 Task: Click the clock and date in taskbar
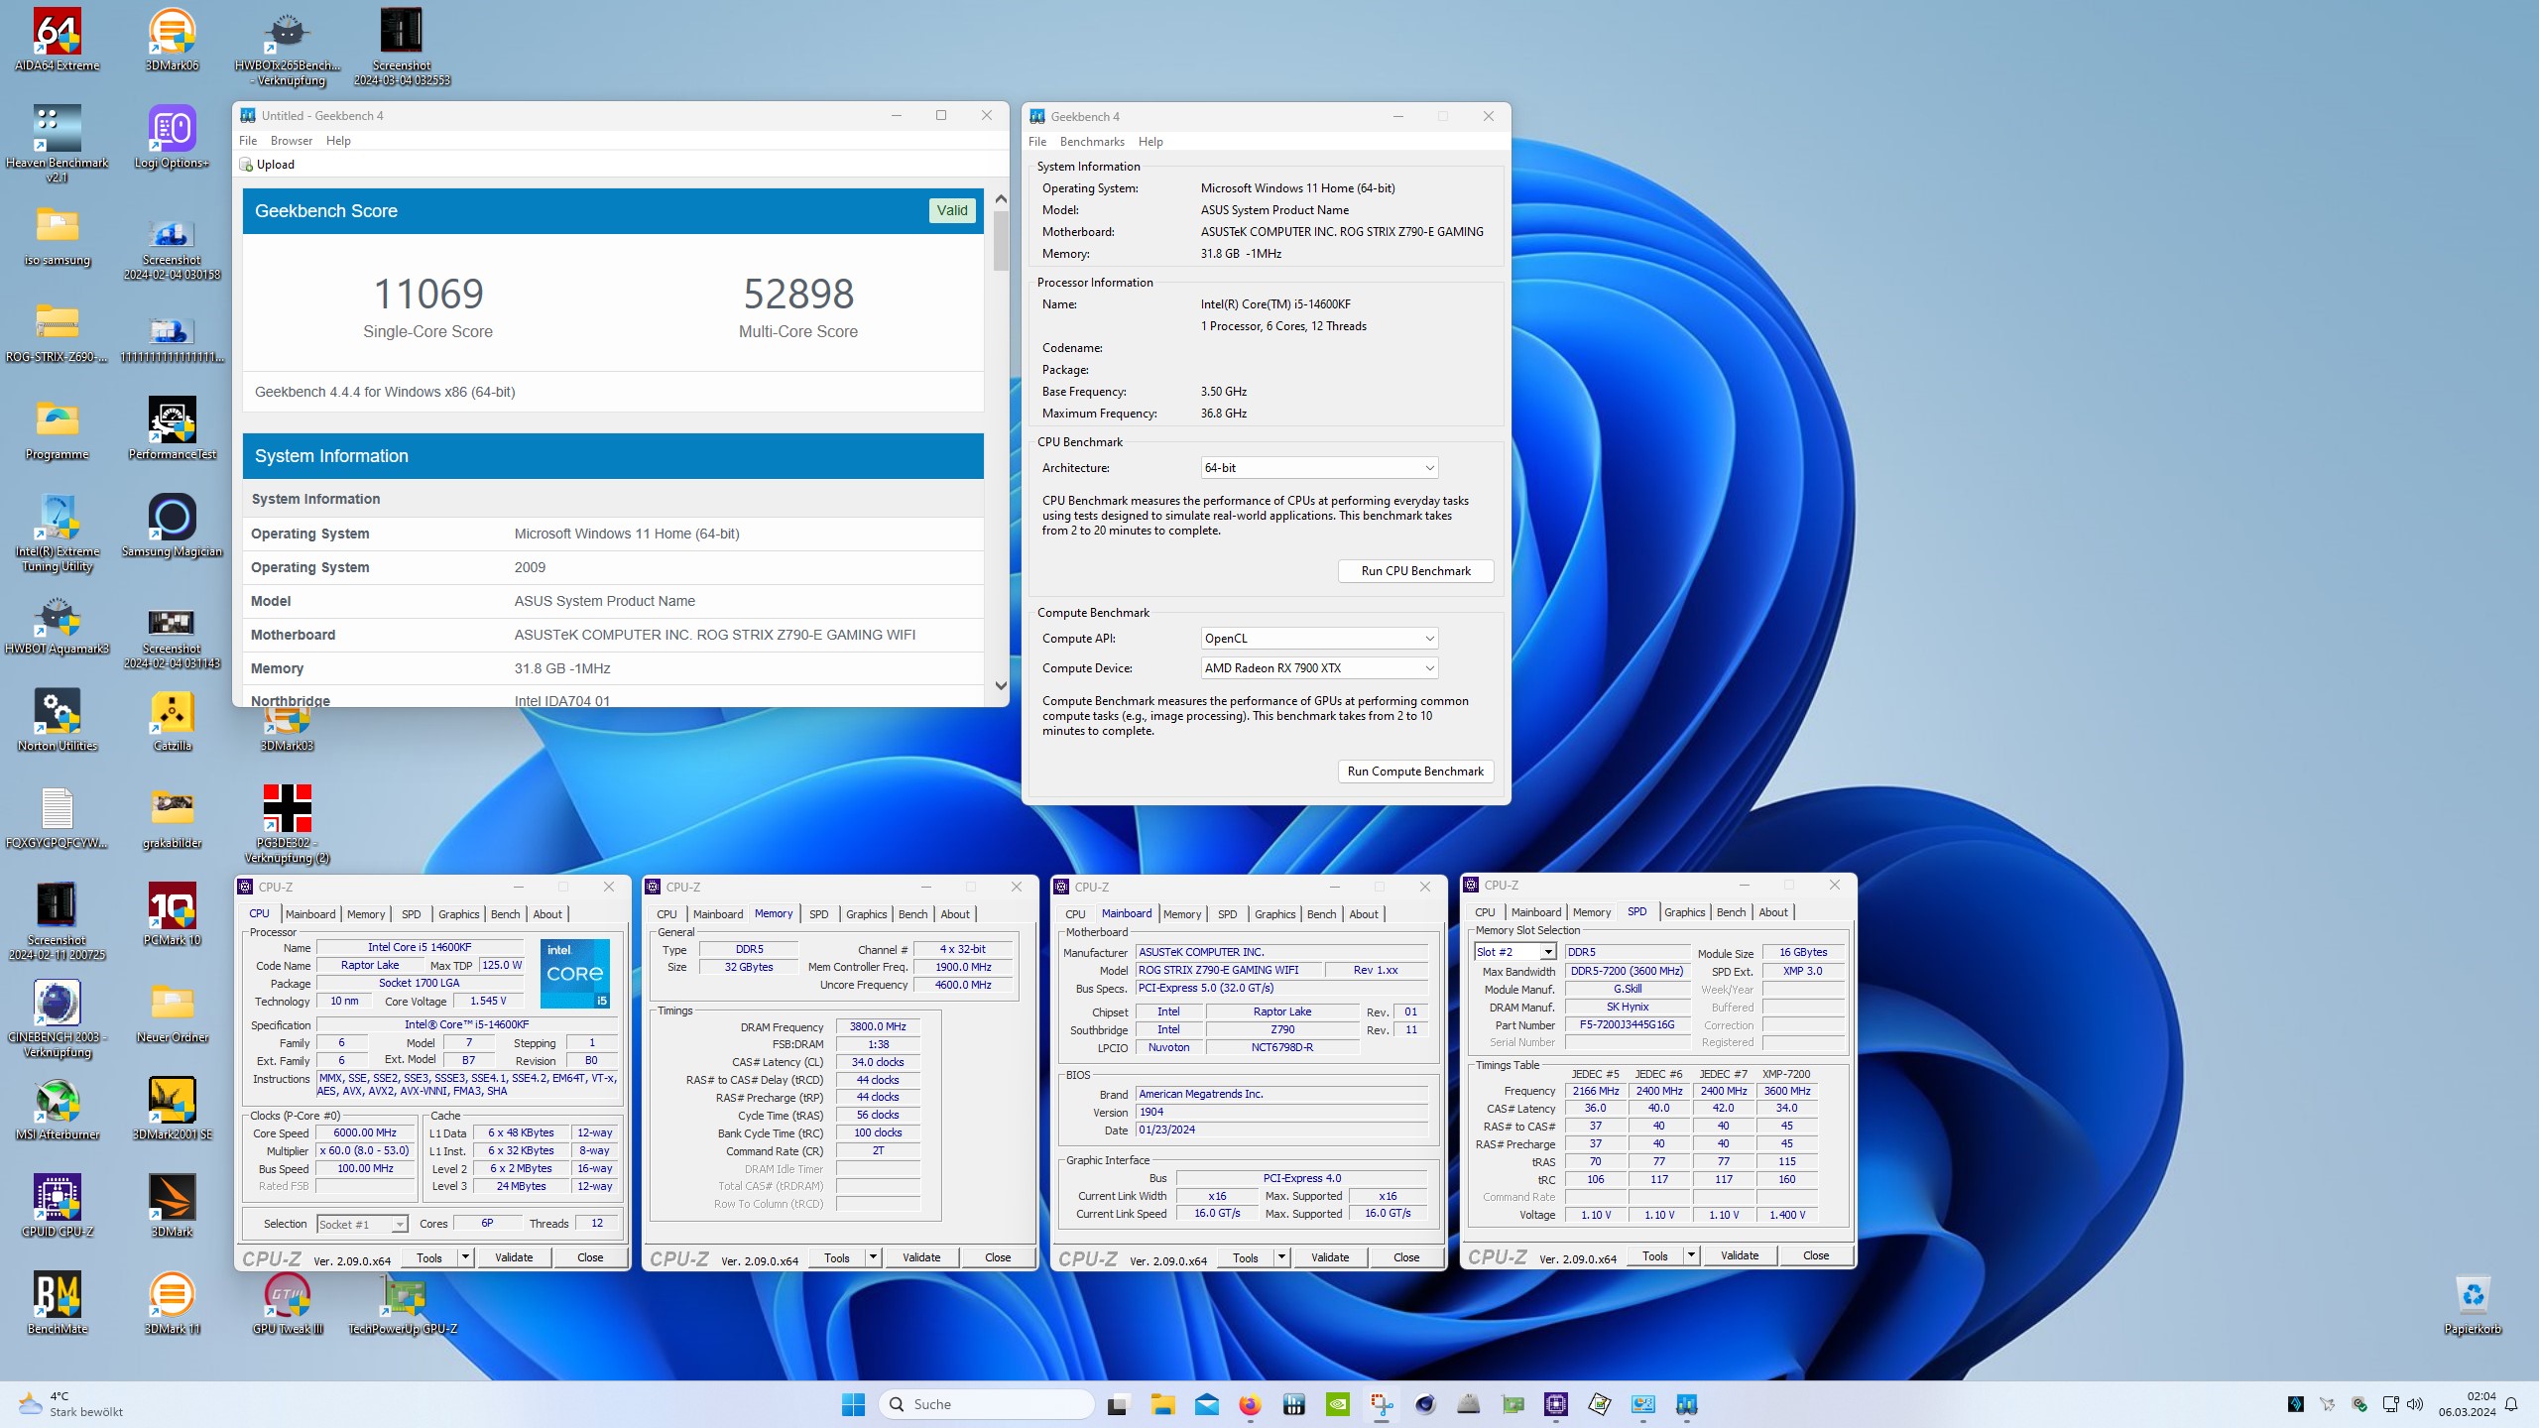[x=2468, y=1404]
